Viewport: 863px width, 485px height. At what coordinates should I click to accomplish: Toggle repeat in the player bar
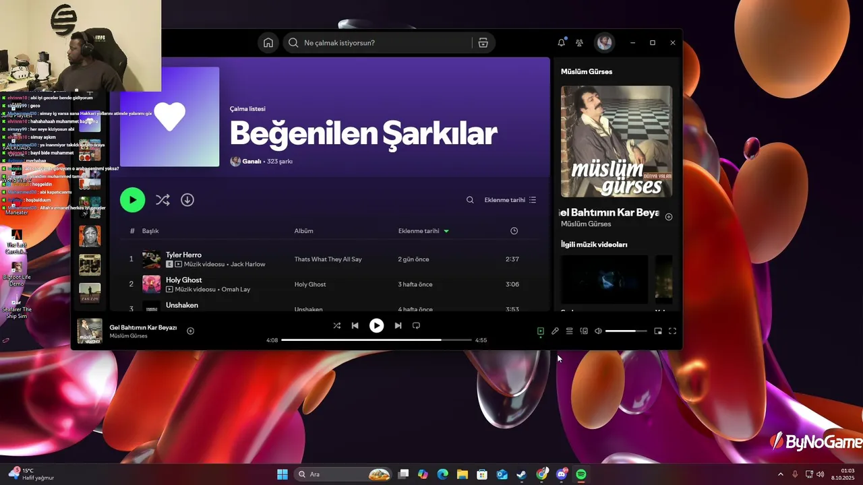416,325
